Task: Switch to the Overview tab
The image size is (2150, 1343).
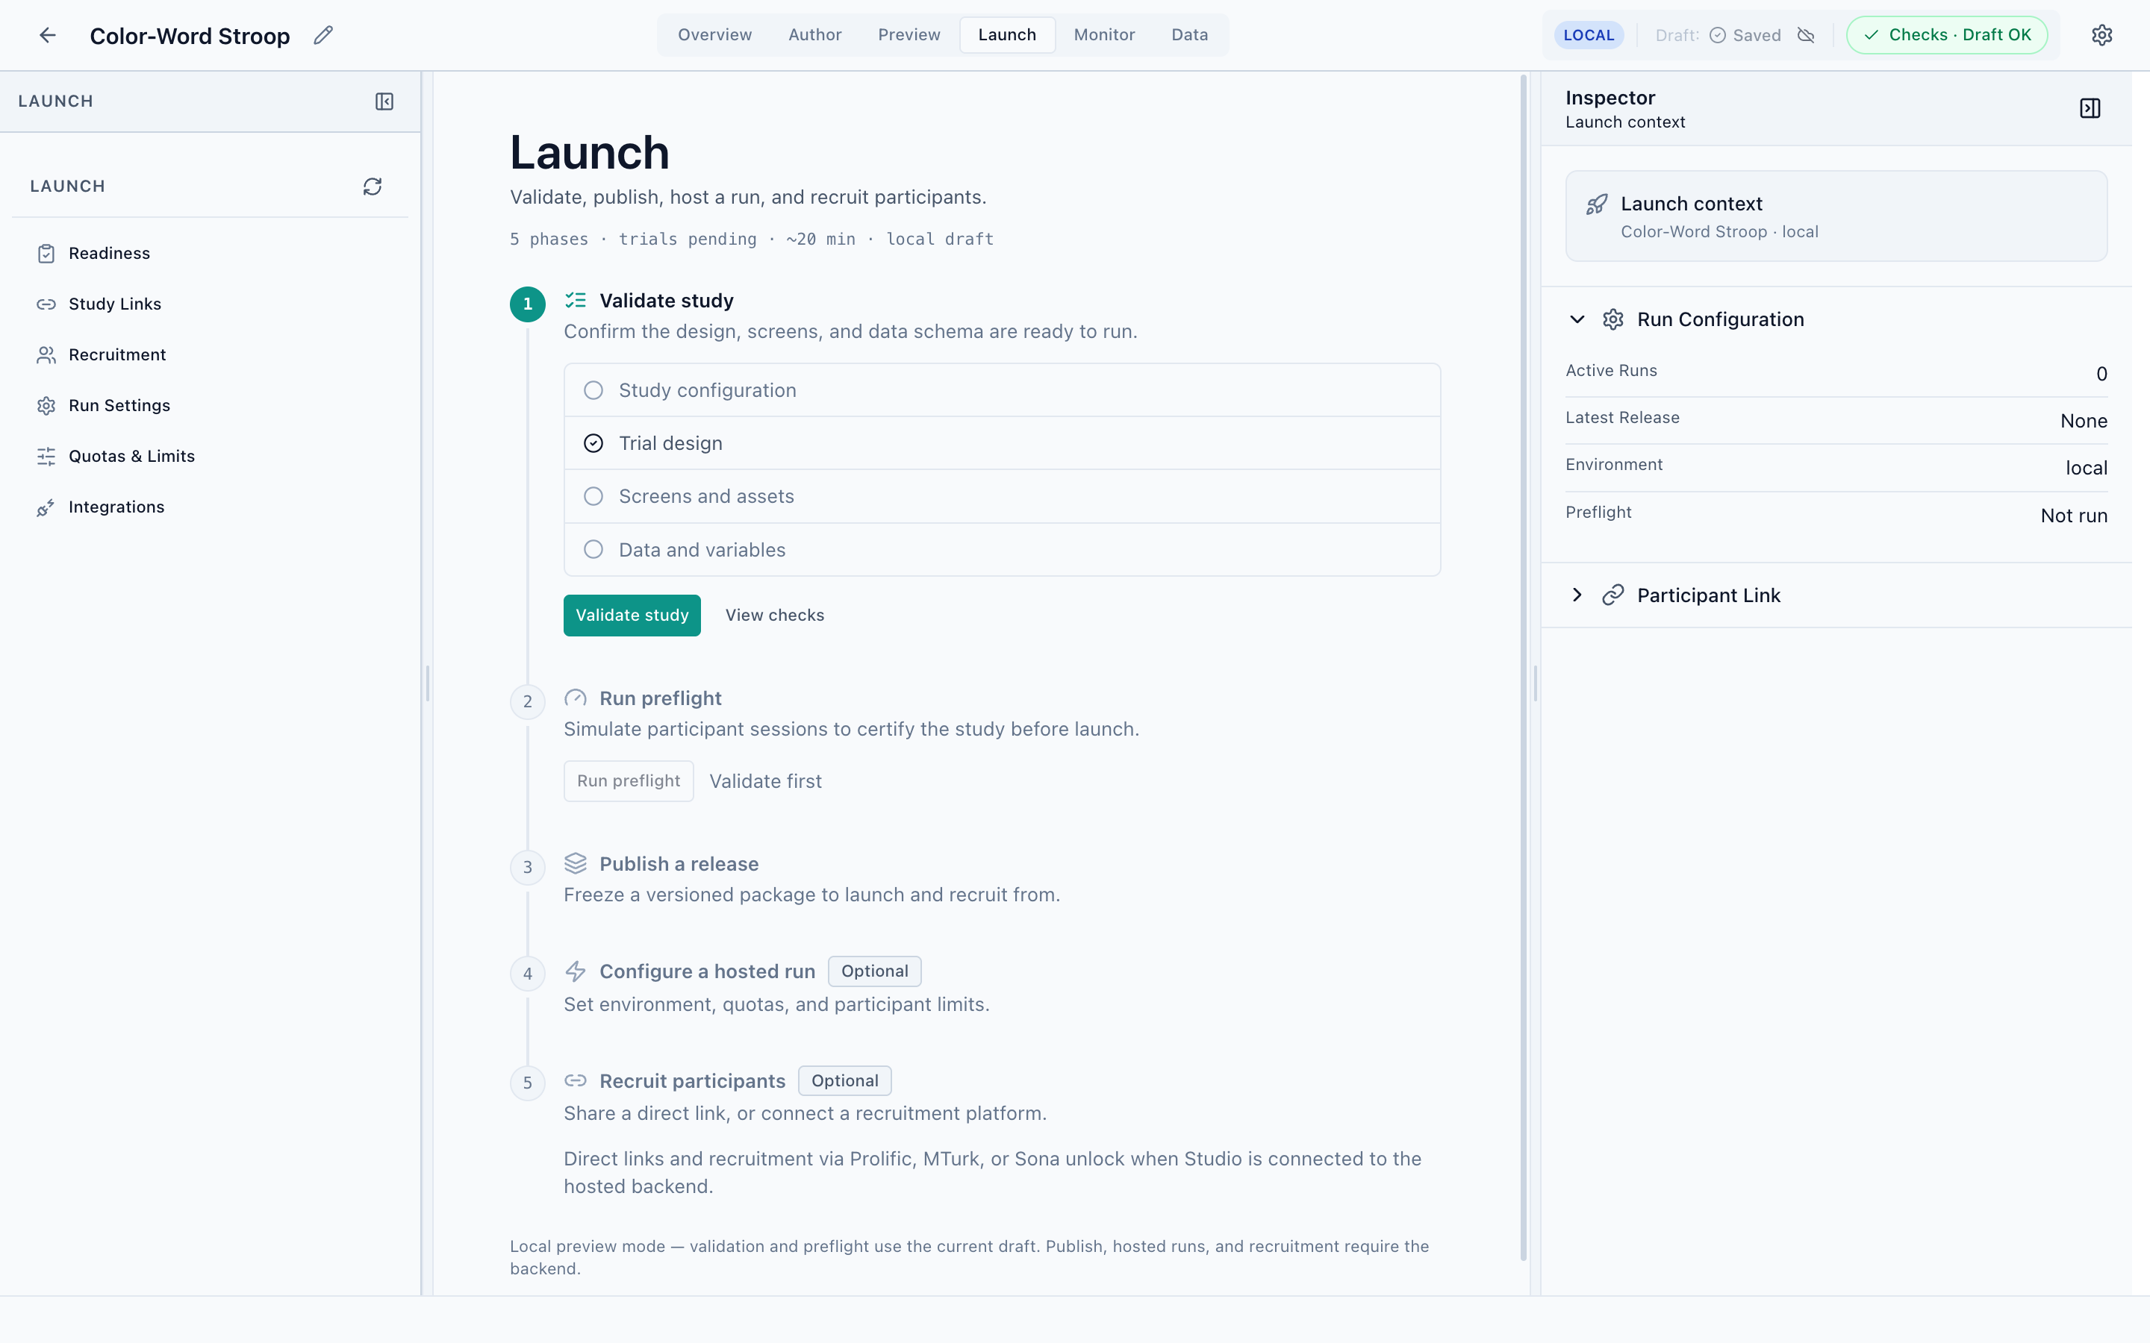Action: tap(714, 34)
